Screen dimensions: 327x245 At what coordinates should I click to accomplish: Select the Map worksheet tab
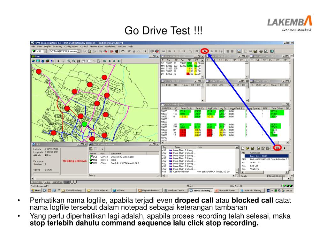point(67,182)
